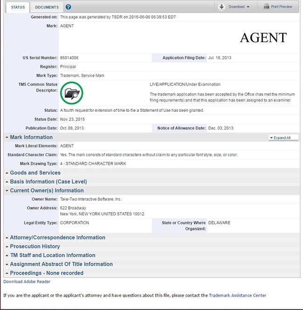This screenshot has width=303, height=310.
Task: Click the Standard Character Claim Yes text
Action: tap(149, 155)
